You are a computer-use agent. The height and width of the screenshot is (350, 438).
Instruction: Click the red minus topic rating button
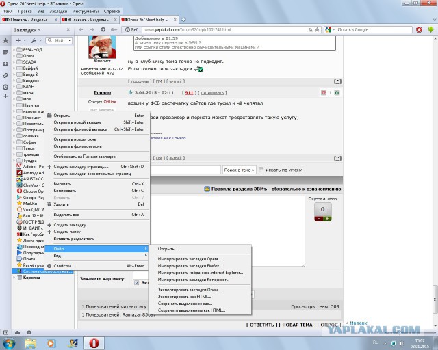(x=319, y=219)
